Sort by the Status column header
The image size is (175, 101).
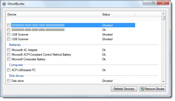pyautogui.click(x=118, y=14)
